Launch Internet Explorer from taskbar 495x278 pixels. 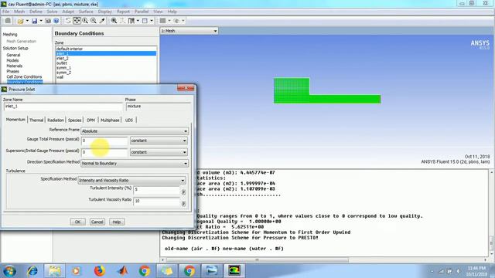(32, 271)
